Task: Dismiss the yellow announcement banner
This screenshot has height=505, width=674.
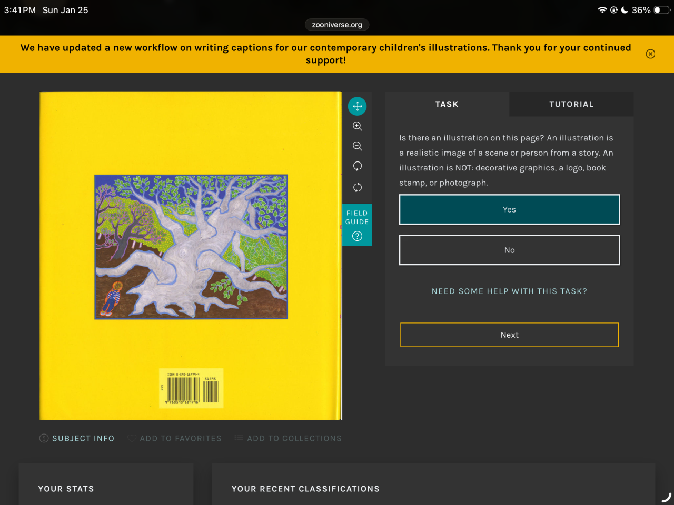Action: coord(650,54)
